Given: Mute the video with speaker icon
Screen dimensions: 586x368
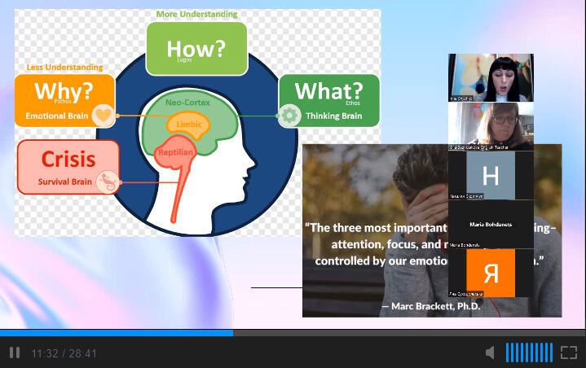Looking at the screenshot, I should 490,353.
